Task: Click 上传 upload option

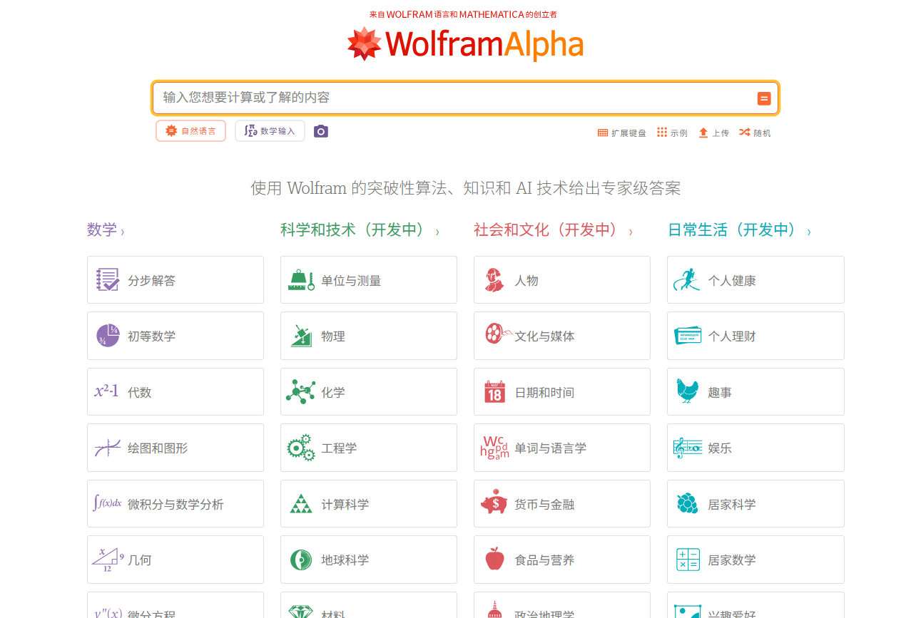Action: tap(713, 133)
